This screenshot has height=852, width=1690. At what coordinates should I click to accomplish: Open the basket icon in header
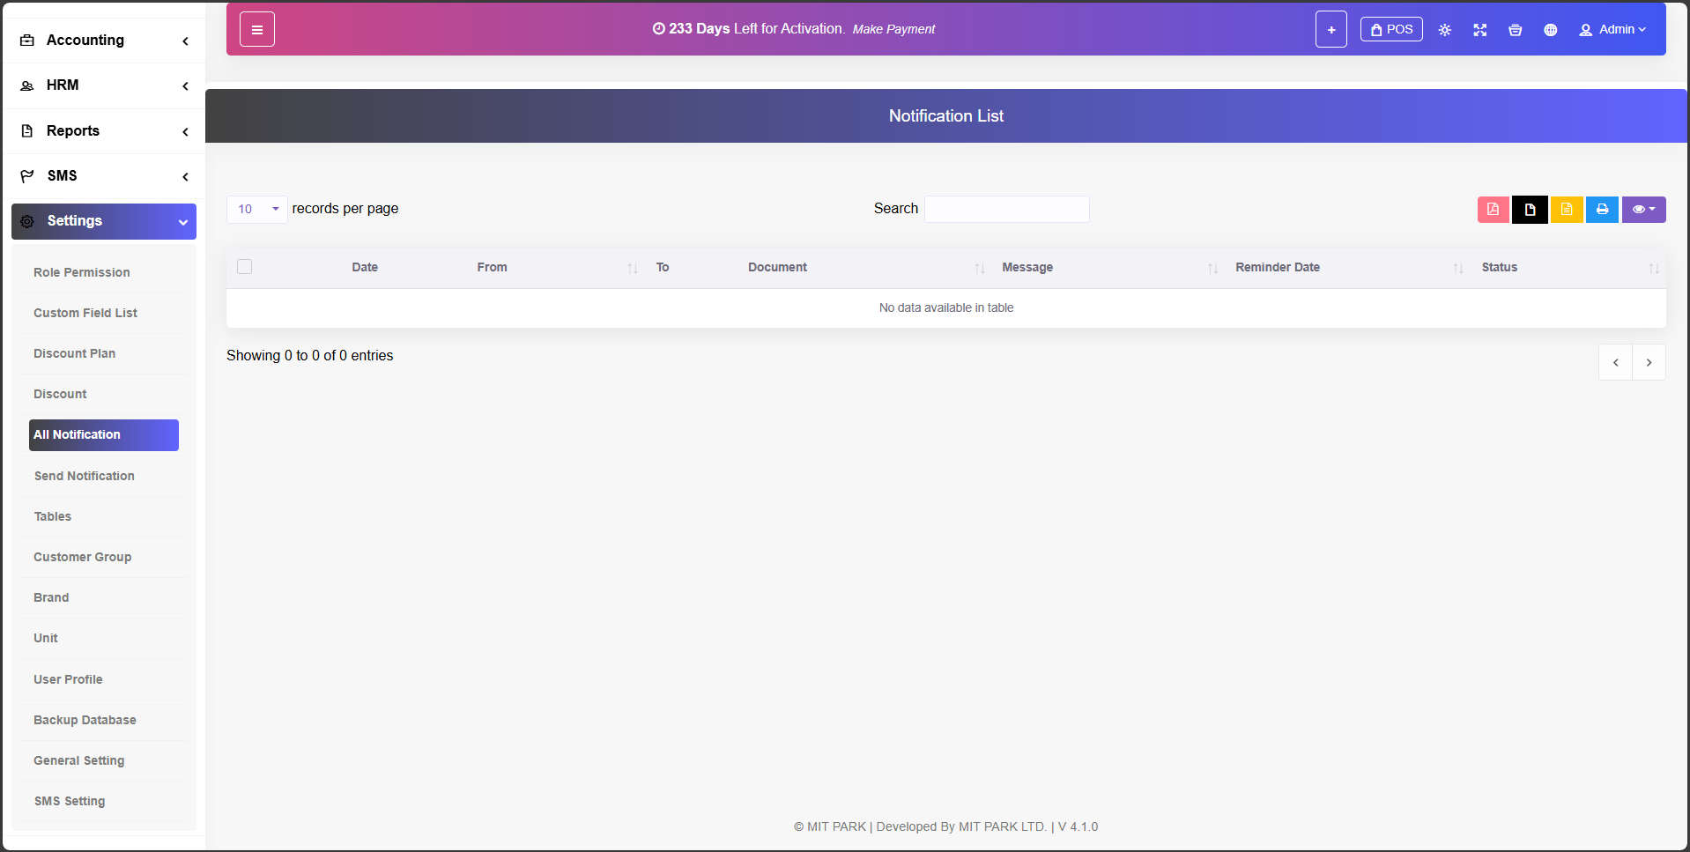(1515, 30)
